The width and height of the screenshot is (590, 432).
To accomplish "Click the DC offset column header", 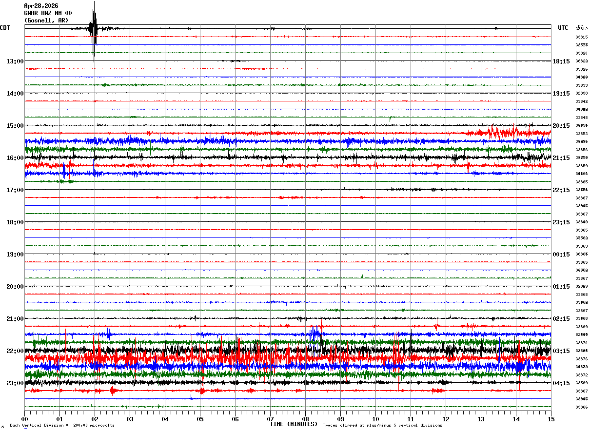I will (x=580, y=26).
